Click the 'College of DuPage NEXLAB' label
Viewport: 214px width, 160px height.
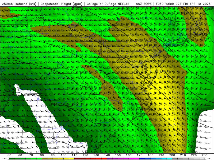point(108,4)
